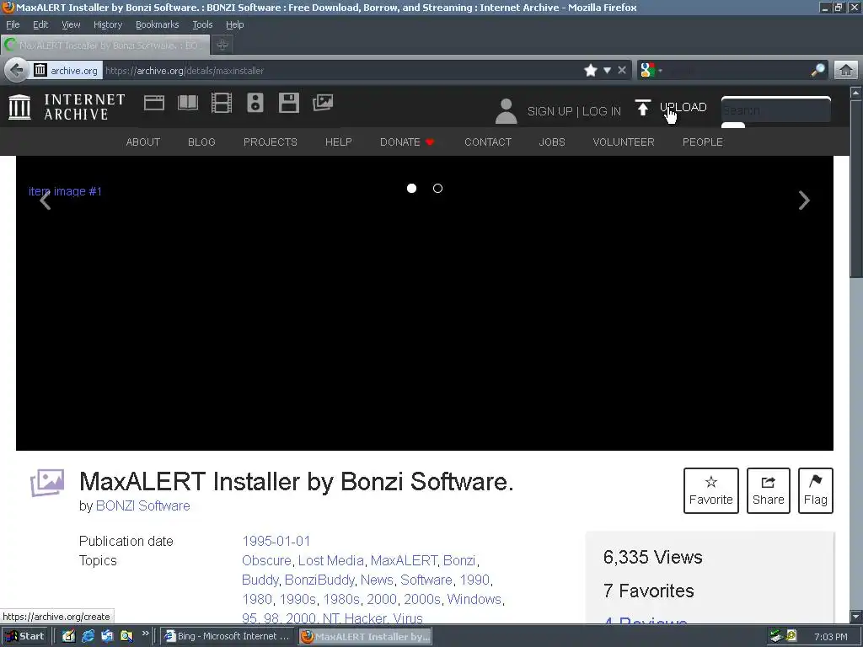
Task: Click the user avatar silhouette icon
Action: click(x=506, y=111)
